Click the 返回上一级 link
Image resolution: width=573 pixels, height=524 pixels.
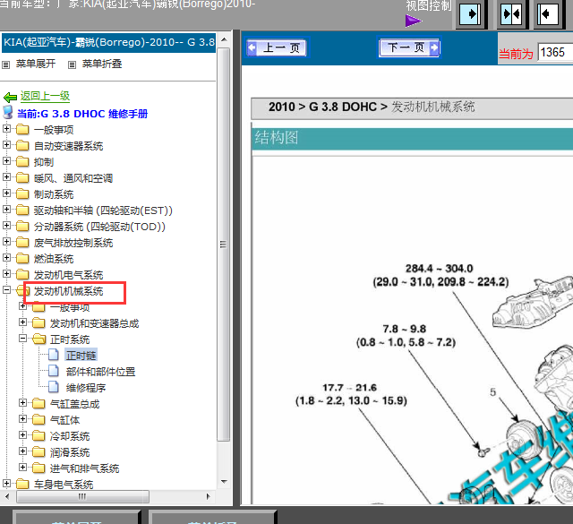click(45, 96)
